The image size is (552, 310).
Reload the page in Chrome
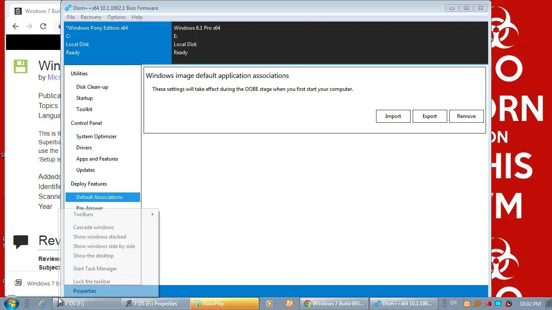(x=43, y=26)
